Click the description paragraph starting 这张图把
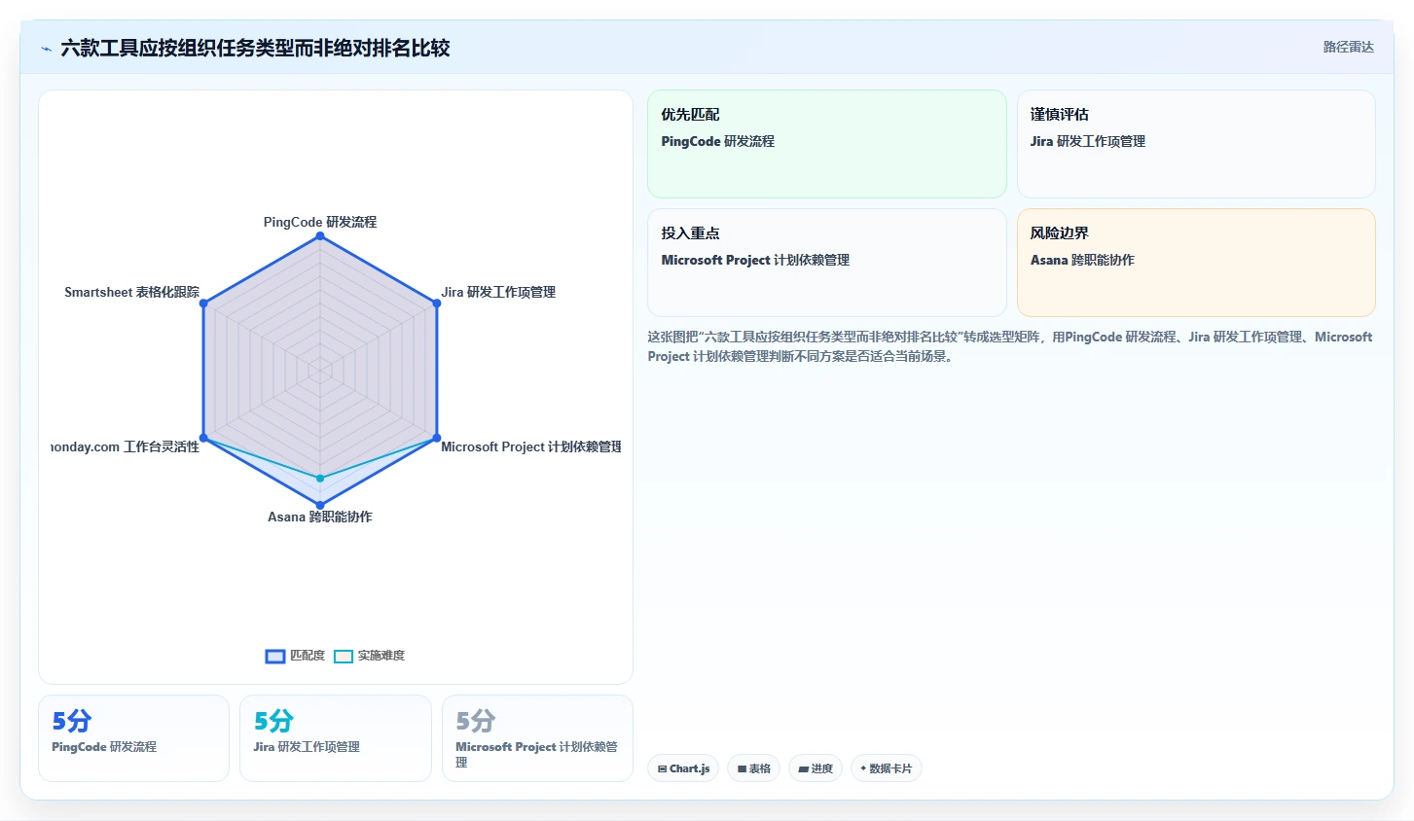The image size is (1414, 821). (x=1010, y=346)
